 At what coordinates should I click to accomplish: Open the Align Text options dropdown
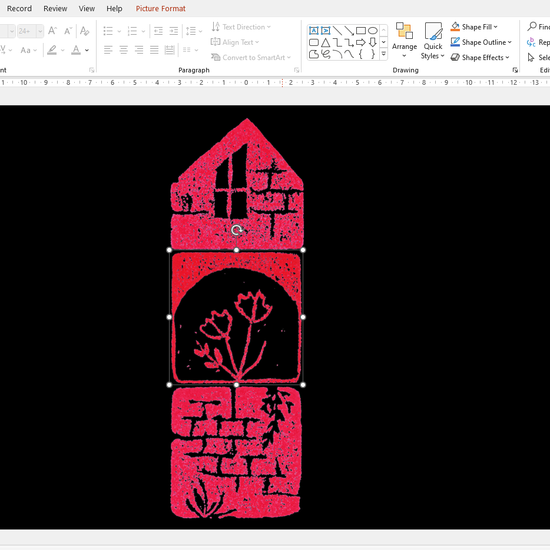coord(235,42)
